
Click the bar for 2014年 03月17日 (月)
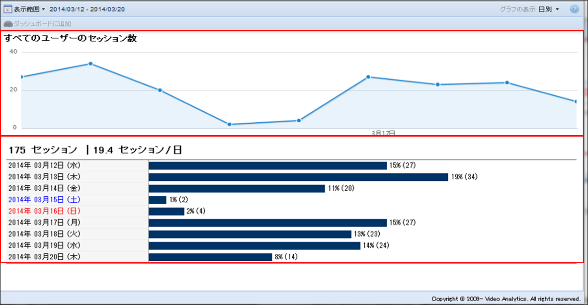(x=267, y=223)
